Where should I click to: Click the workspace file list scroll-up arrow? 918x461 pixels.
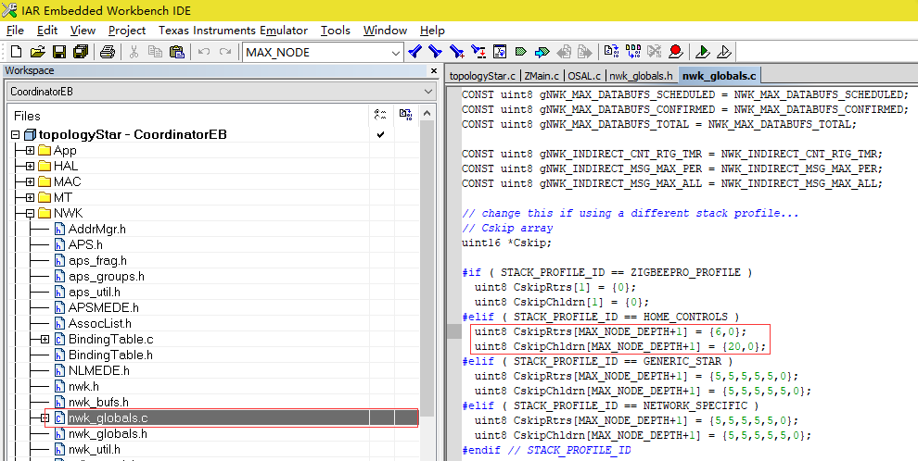click(x=427, y=114)
